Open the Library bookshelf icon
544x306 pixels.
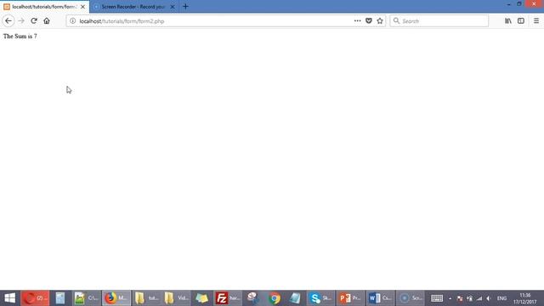point(508,20)
